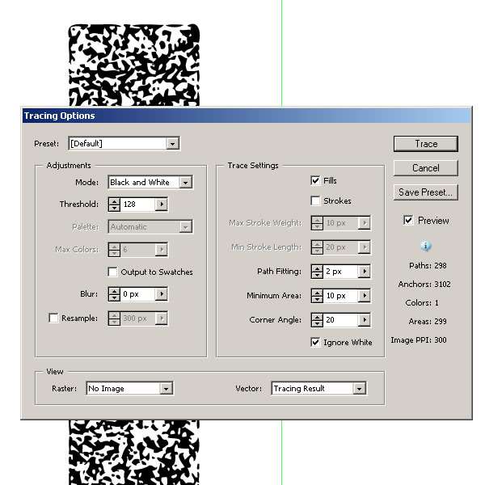The height and width of the screenshot is (485, 485).
Task: Open Threshold slider popup arrow
Action: coord(162,205)
